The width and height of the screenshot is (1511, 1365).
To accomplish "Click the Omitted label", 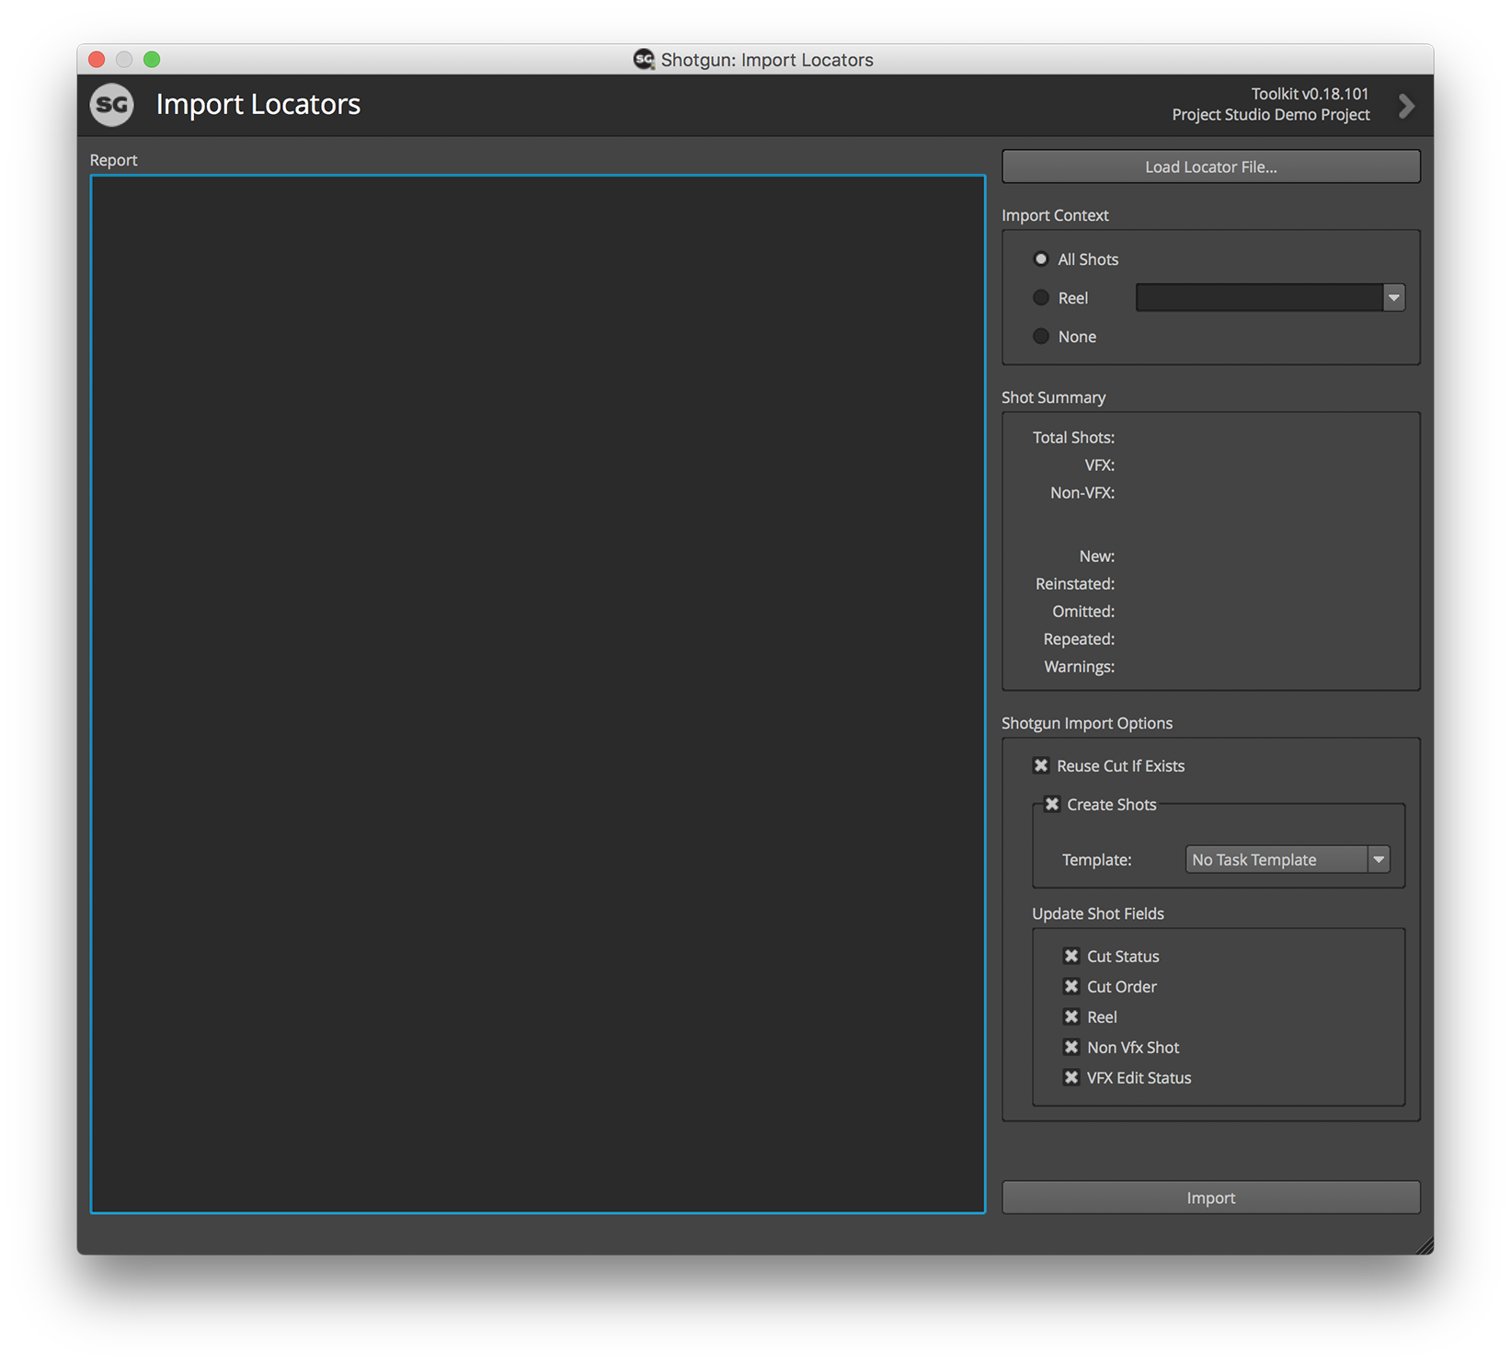I will pos(1083,612).
